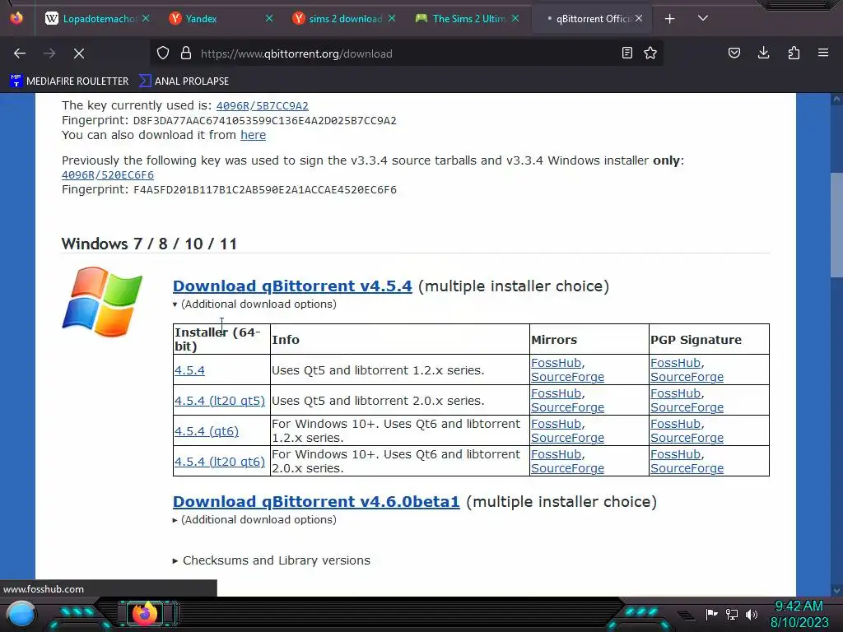The image size is (843, 632).
Task: Close the qBittorrent Official tab
Action: tap(639, 18)
